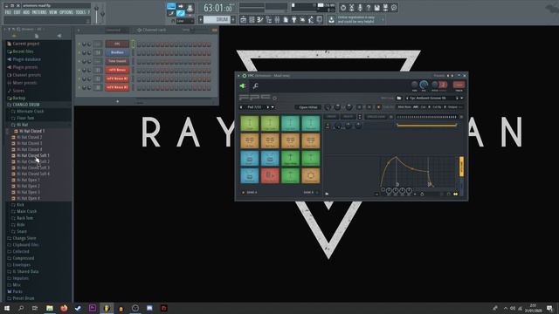Click the FPC plugin wrench settings icon
The width and height of the screenshot is (559, 314).
[255, 85]
